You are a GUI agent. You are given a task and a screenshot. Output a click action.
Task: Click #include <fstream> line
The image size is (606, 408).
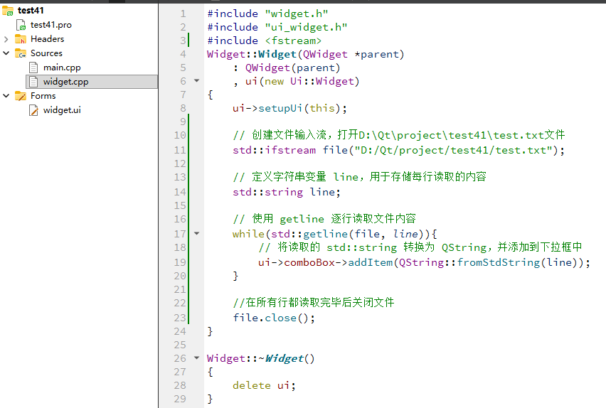click(265, 41)
